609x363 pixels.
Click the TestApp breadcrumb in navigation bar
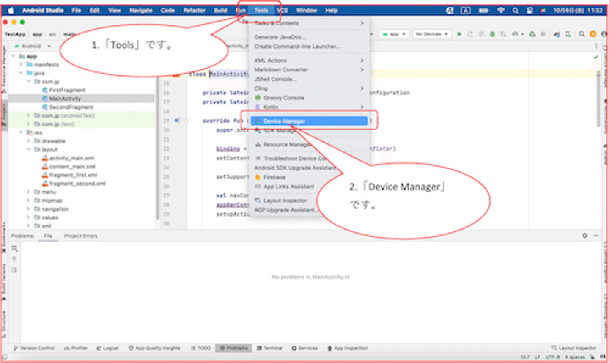15,34
